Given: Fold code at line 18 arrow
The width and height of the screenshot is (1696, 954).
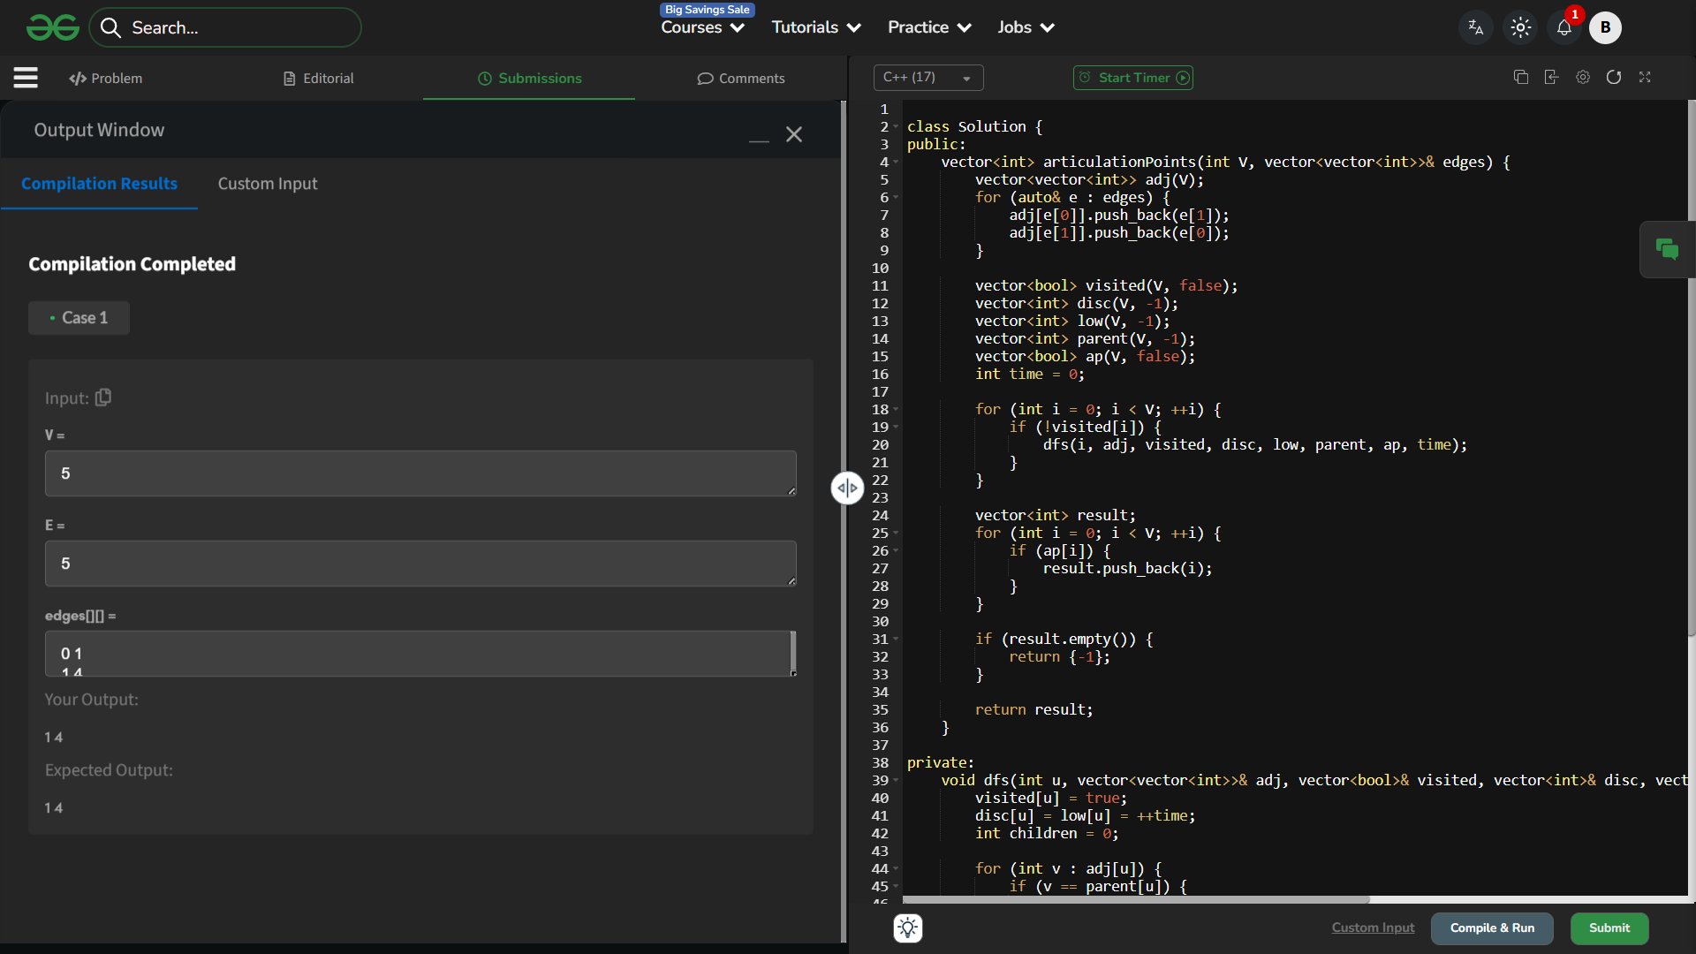Looking at the screenshot, I should pos(896,409).
